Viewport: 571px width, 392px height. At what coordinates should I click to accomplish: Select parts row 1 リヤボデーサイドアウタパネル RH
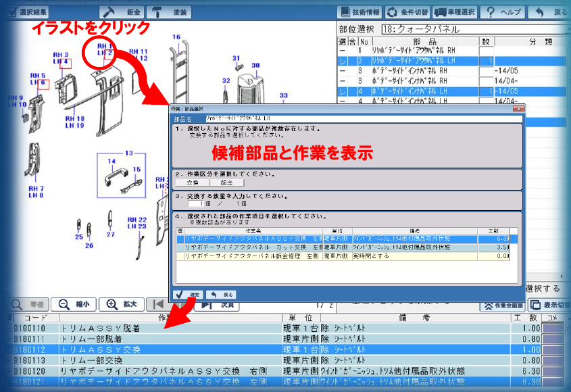[x=452, y=51]
